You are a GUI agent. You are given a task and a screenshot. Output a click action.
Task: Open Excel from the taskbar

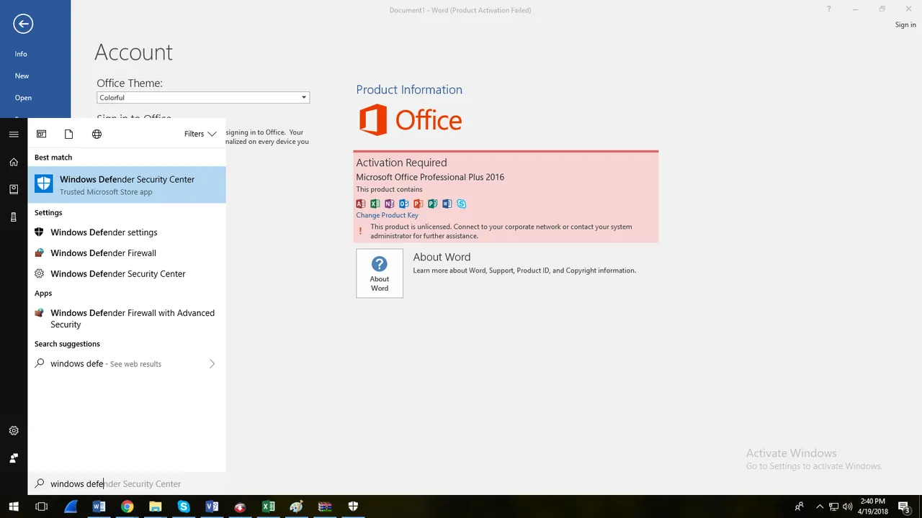[268, 506]
